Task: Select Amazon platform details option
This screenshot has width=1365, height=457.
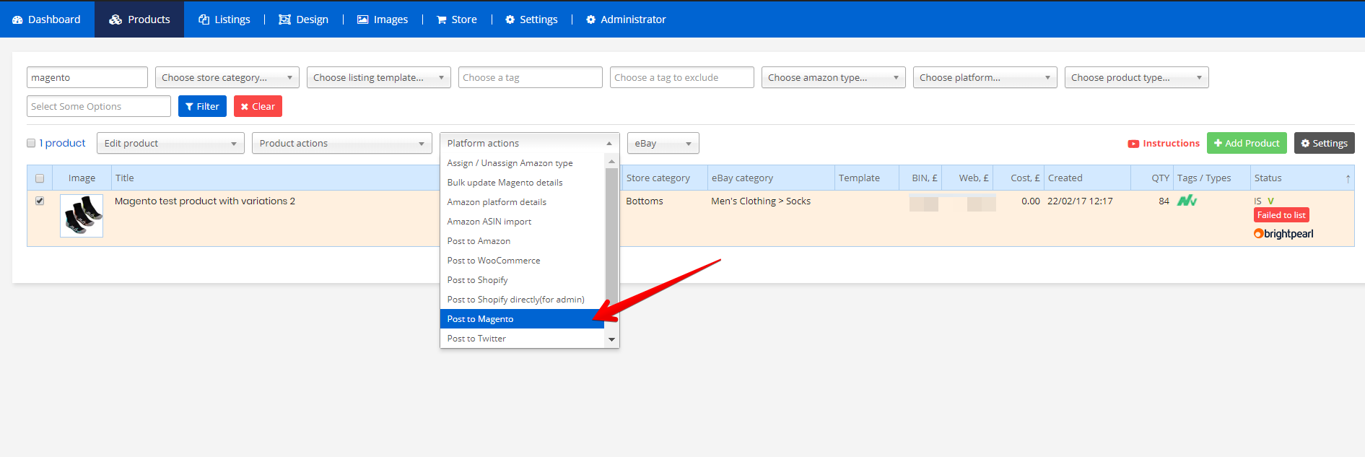Action: coord(522,202)
